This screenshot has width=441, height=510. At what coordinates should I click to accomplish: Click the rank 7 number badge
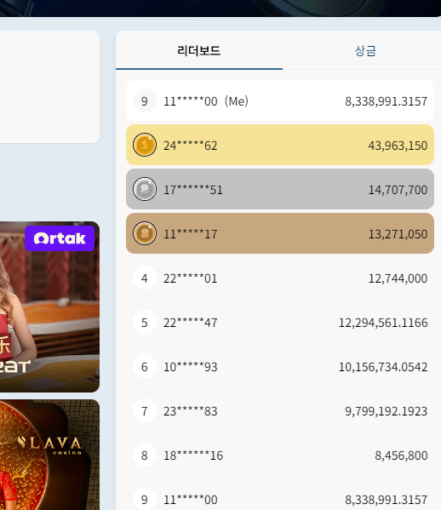[x=145, y=410]
